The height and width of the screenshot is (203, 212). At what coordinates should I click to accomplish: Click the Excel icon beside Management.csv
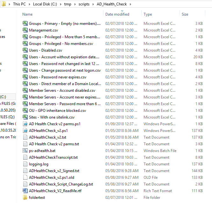(x=25, y=30)
